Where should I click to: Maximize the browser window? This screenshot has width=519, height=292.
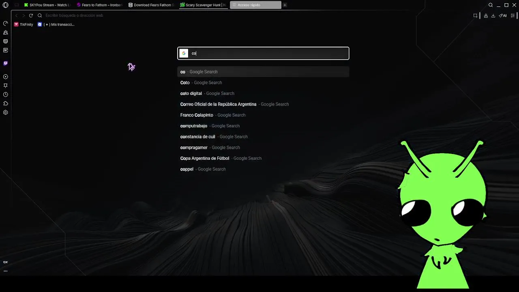coord(506,5)
